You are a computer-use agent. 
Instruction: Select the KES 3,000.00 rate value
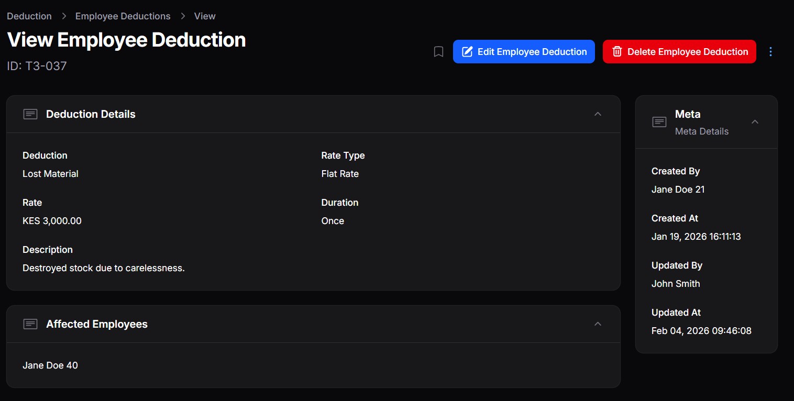click(x=52, y=221)
